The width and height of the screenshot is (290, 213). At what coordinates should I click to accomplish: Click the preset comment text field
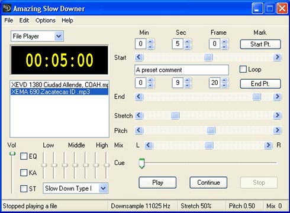[182, 70]
